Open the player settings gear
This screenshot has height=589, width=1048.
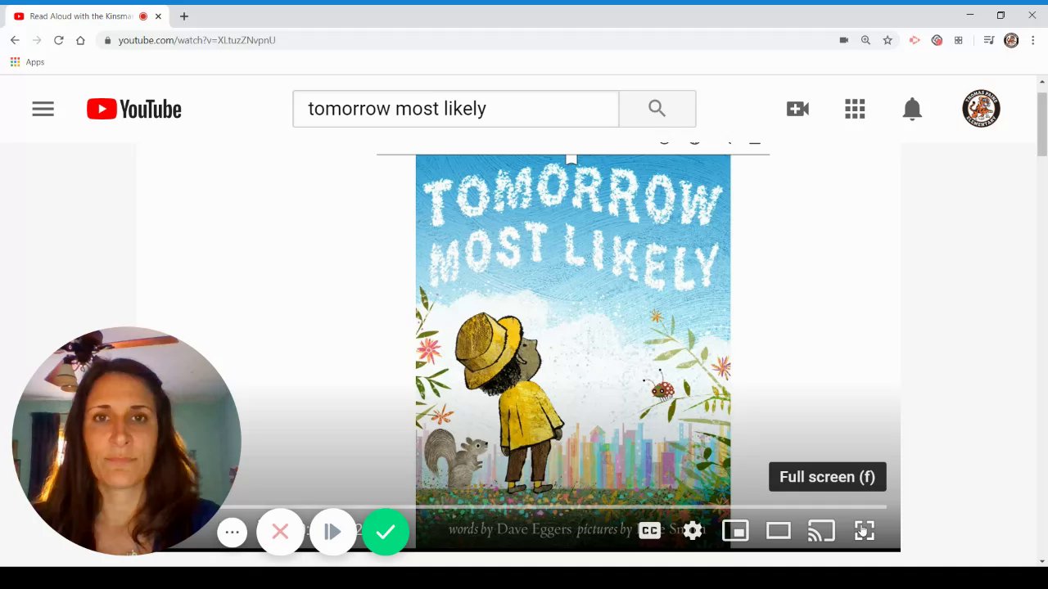(693, 531)
